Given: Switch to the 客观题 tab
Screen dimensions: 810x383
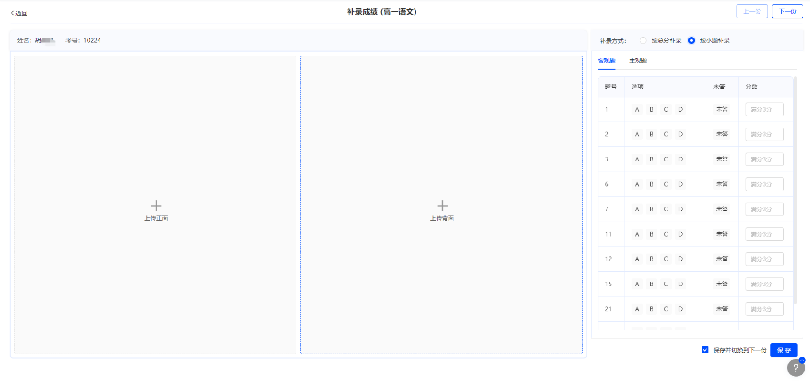Looking at the screenshot, I should point(607,60).
